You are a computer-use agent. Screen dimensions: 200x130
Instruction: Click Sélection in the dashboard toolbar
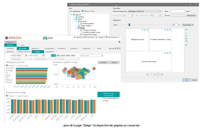point(78,37)
